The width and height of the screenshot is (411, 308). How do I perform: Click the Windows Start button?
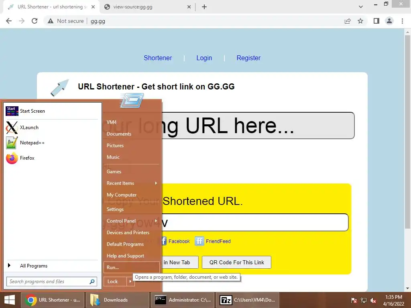pyautogui.click(x=10, y=300)
